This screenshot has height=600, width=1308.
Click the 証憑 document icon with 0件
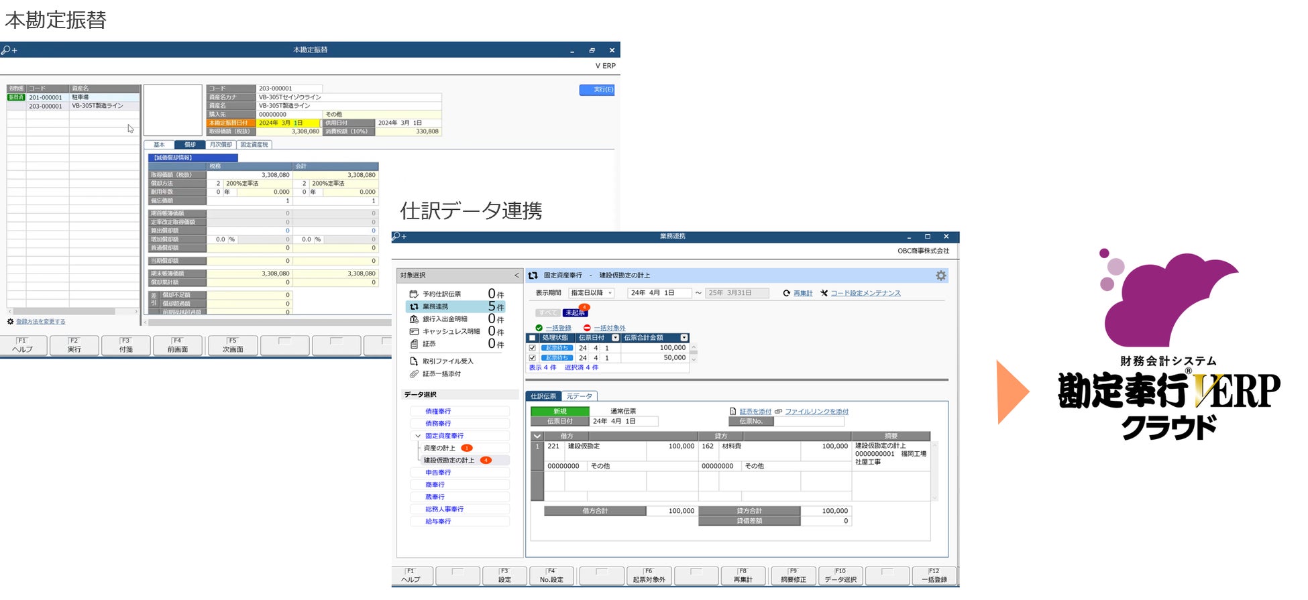click(x=414, y=344)
